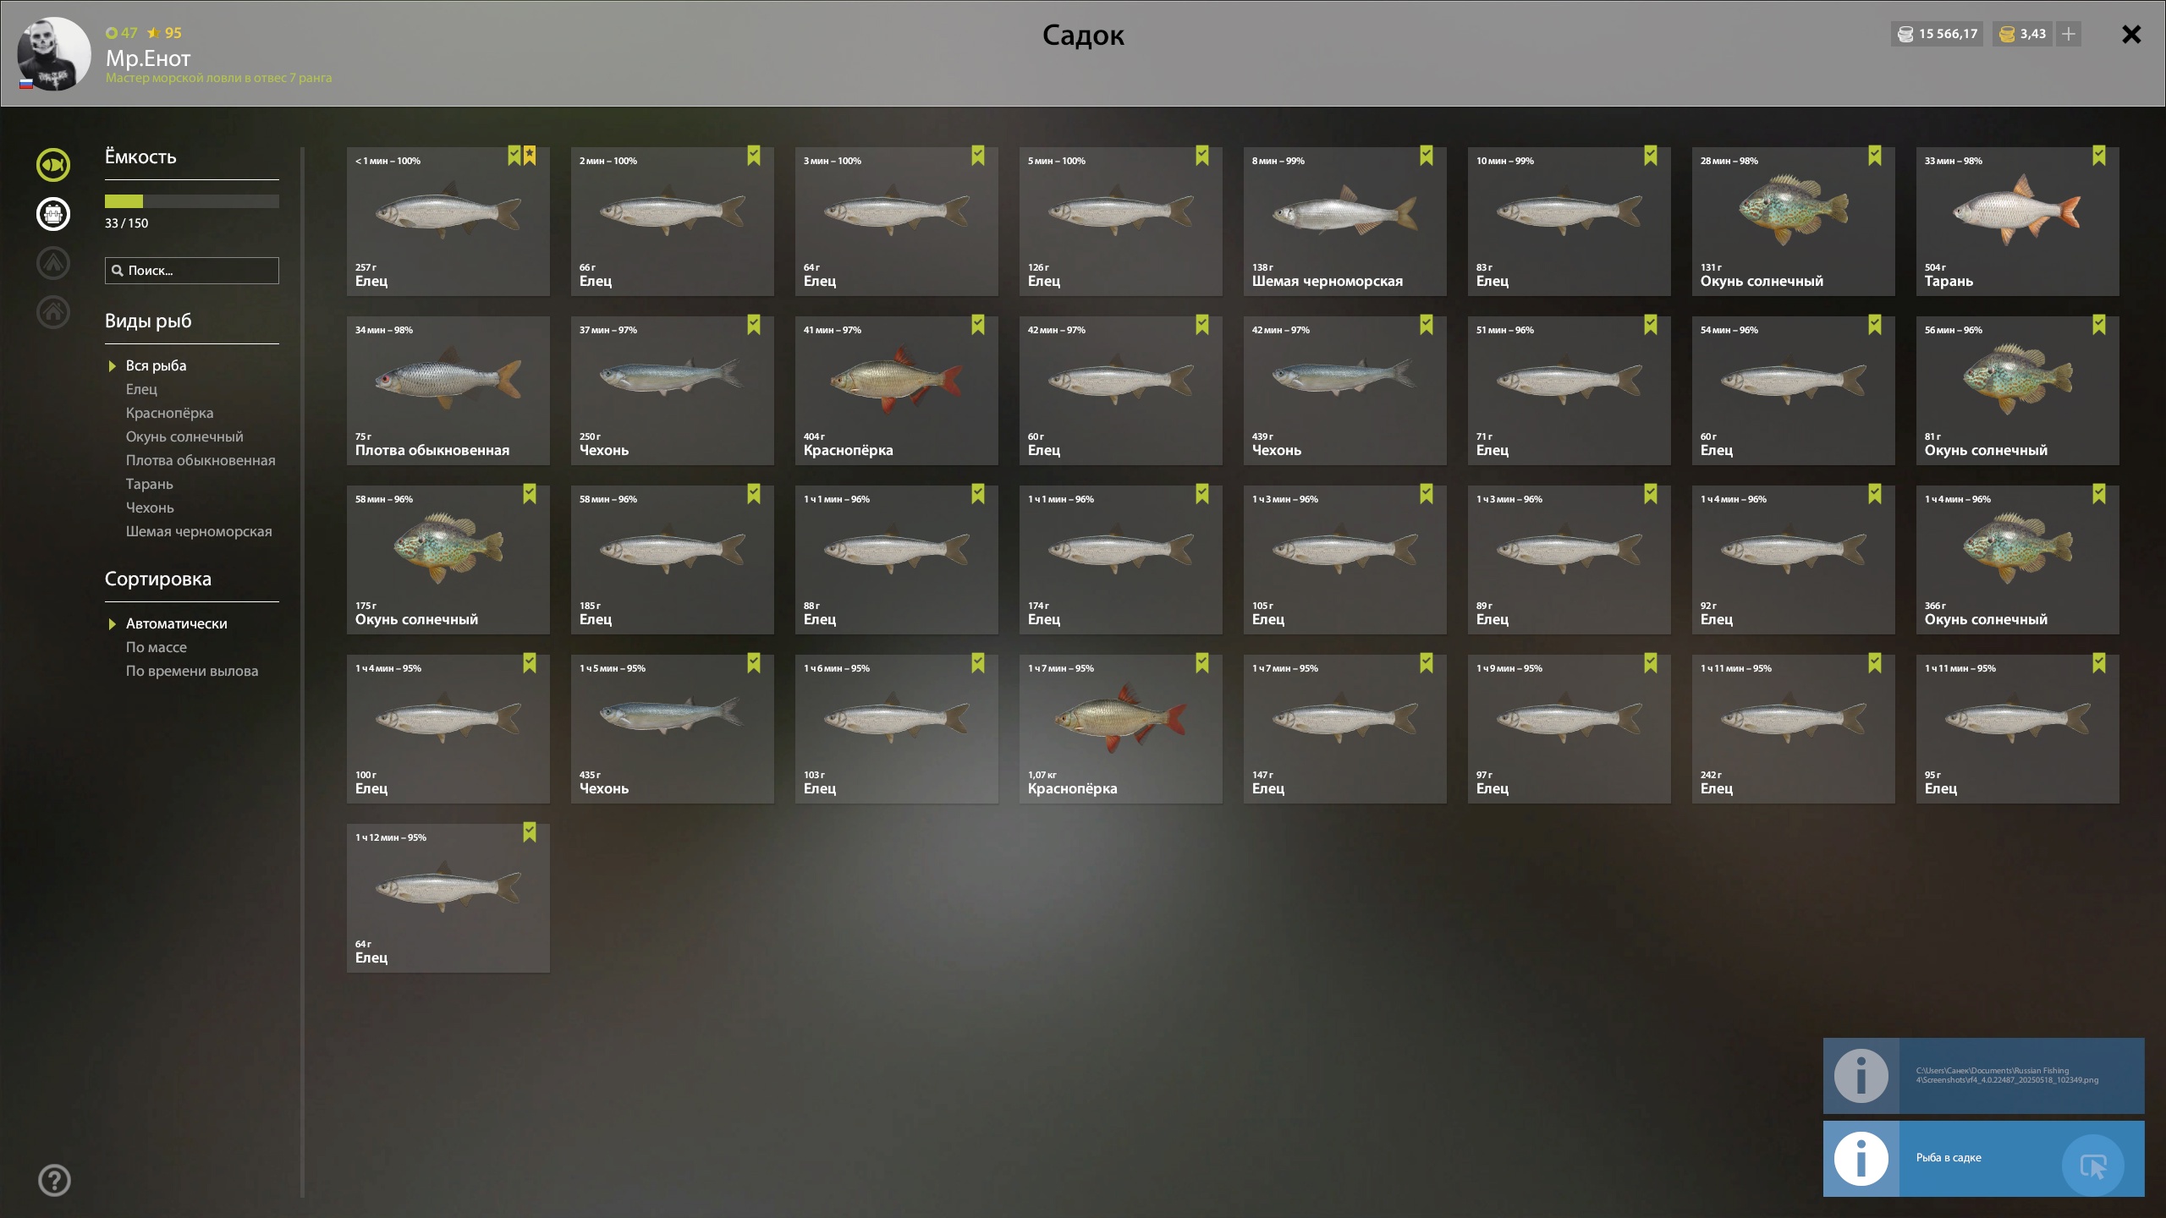2166x1218 pixels.
Task: Filter fish list by Чехонь
Action: tap(150, 507)
